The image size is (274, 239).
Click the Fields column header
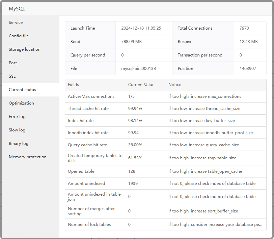73,85
